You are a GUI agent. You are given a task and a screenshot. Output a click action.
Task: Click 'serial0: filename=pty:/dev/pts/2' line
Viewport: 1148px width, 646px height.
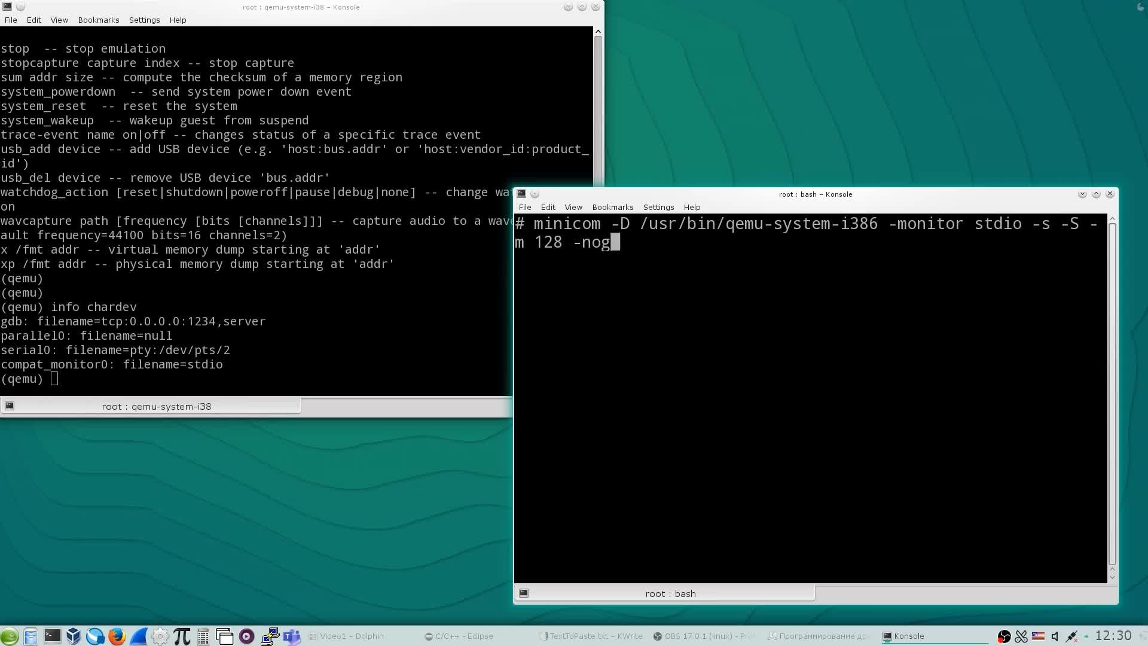point(115,350)
